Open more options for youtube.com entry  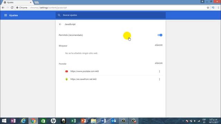(x=160, y=71)
